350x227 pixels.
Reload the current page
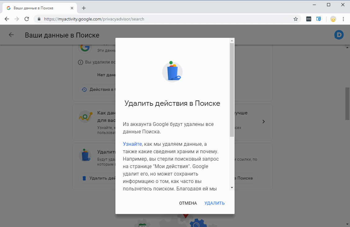pyautogui.click(x=27, y=19)
